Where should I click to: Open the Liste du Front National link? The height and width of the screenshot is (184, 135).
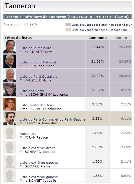pos(38,62)
